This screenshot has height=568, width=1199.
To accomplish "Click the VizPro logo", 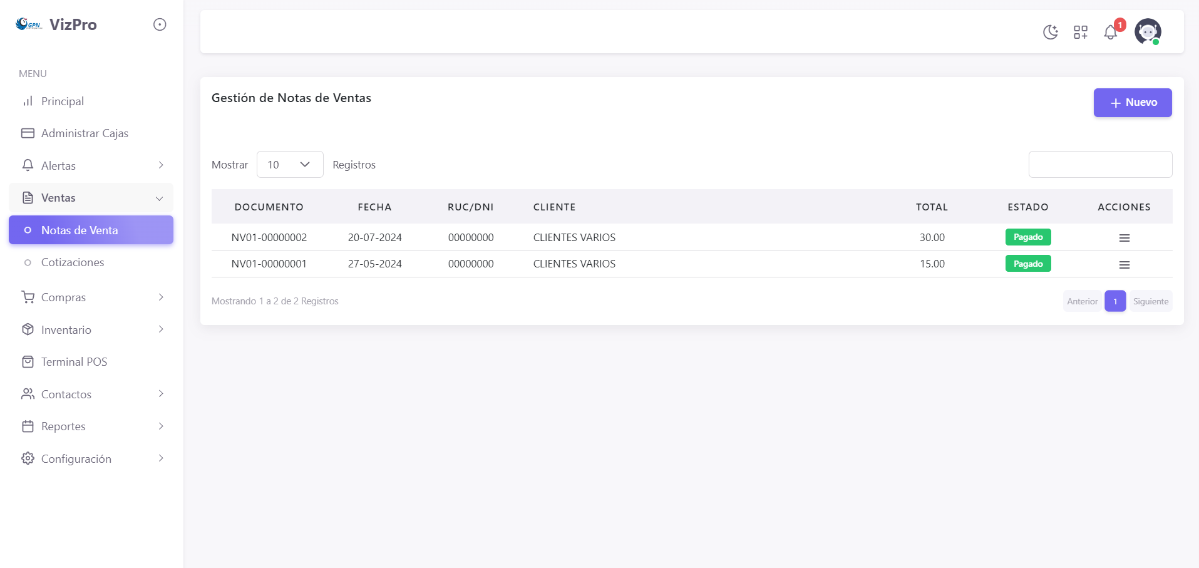I will coord(56,24).
